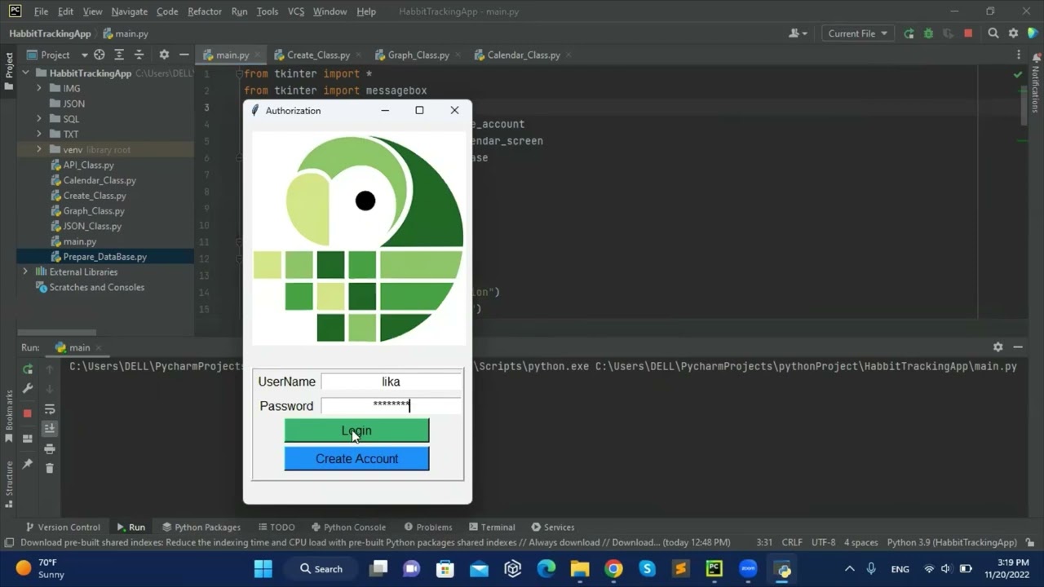Expand all items in Project panel
Image resolution: width=1044 pixels, height=587 pixels.
coord(119,55)
